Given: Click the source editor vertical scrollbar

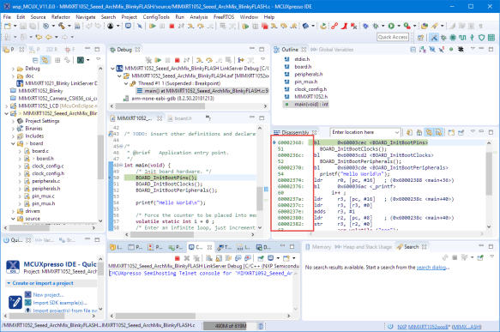Looking at the screenshot, I should point(260,178).
